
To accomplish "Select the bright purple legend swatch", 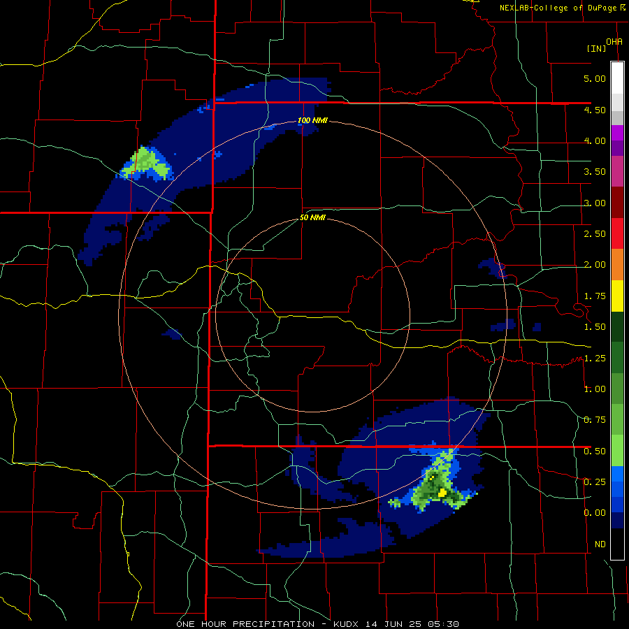I will (617, 133).
